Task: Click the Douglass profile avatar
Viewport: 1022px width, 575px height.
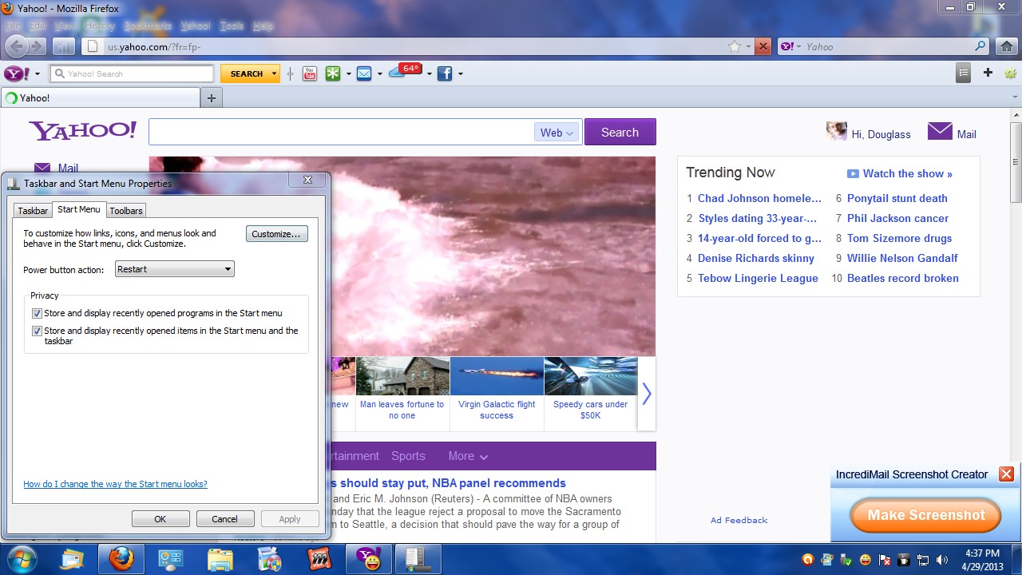Action: click(x=836, y=131)
